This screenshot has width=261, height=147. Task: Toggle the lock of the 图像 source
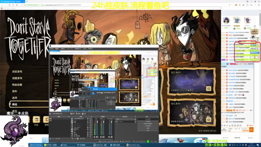pyautogui.click(x=90, y=122)
